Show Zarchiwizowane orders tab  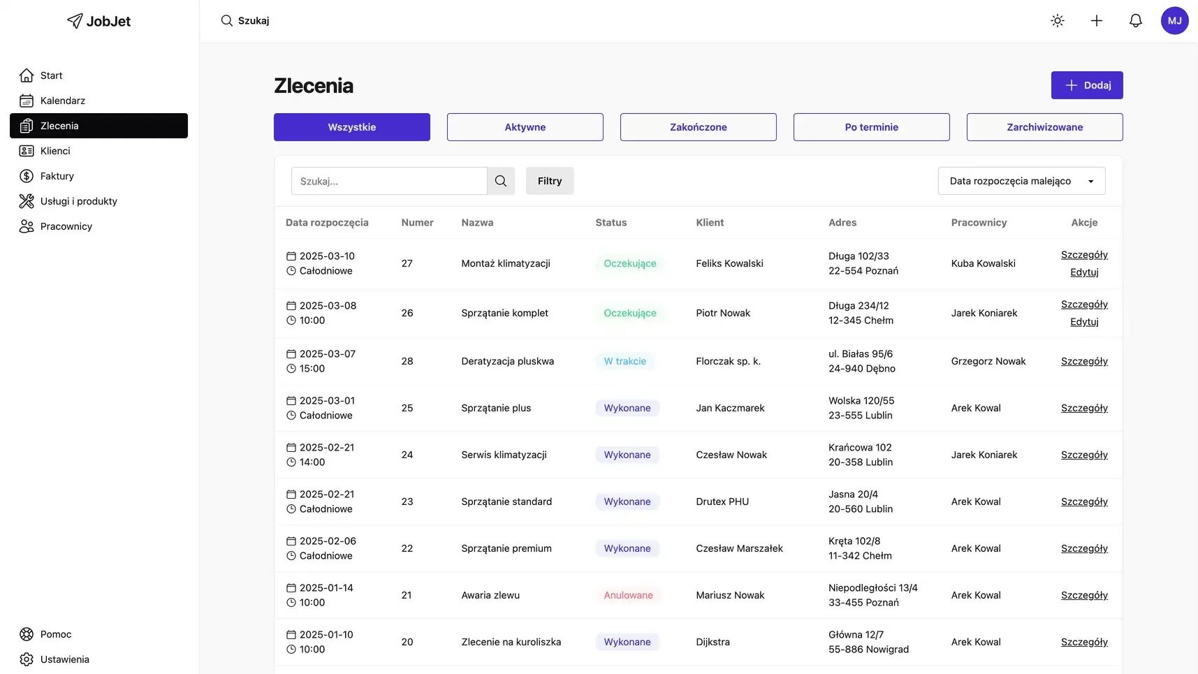[1044, 127]
